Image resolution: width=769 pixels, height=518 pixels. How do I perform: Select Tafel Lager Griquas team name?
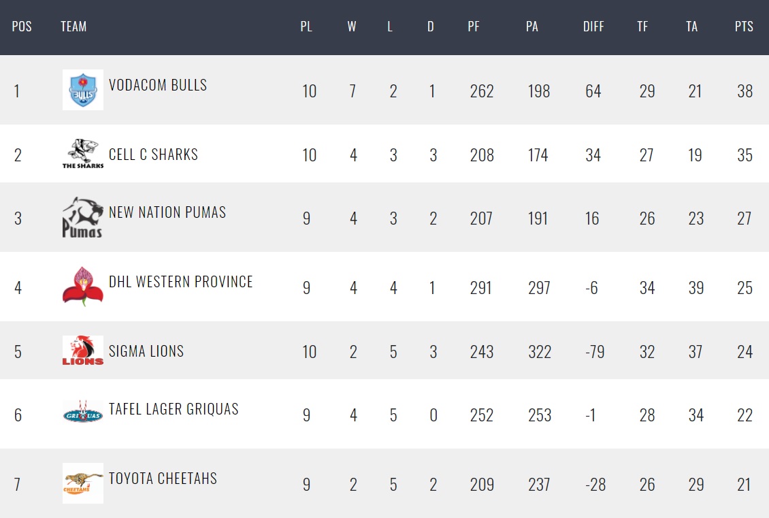coord(174,409)
